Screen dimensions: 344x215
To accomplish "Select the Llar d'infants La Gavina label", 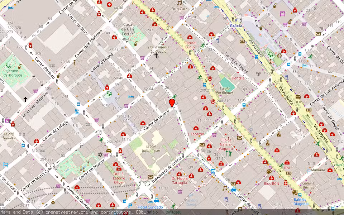I will tap(158, 49).
